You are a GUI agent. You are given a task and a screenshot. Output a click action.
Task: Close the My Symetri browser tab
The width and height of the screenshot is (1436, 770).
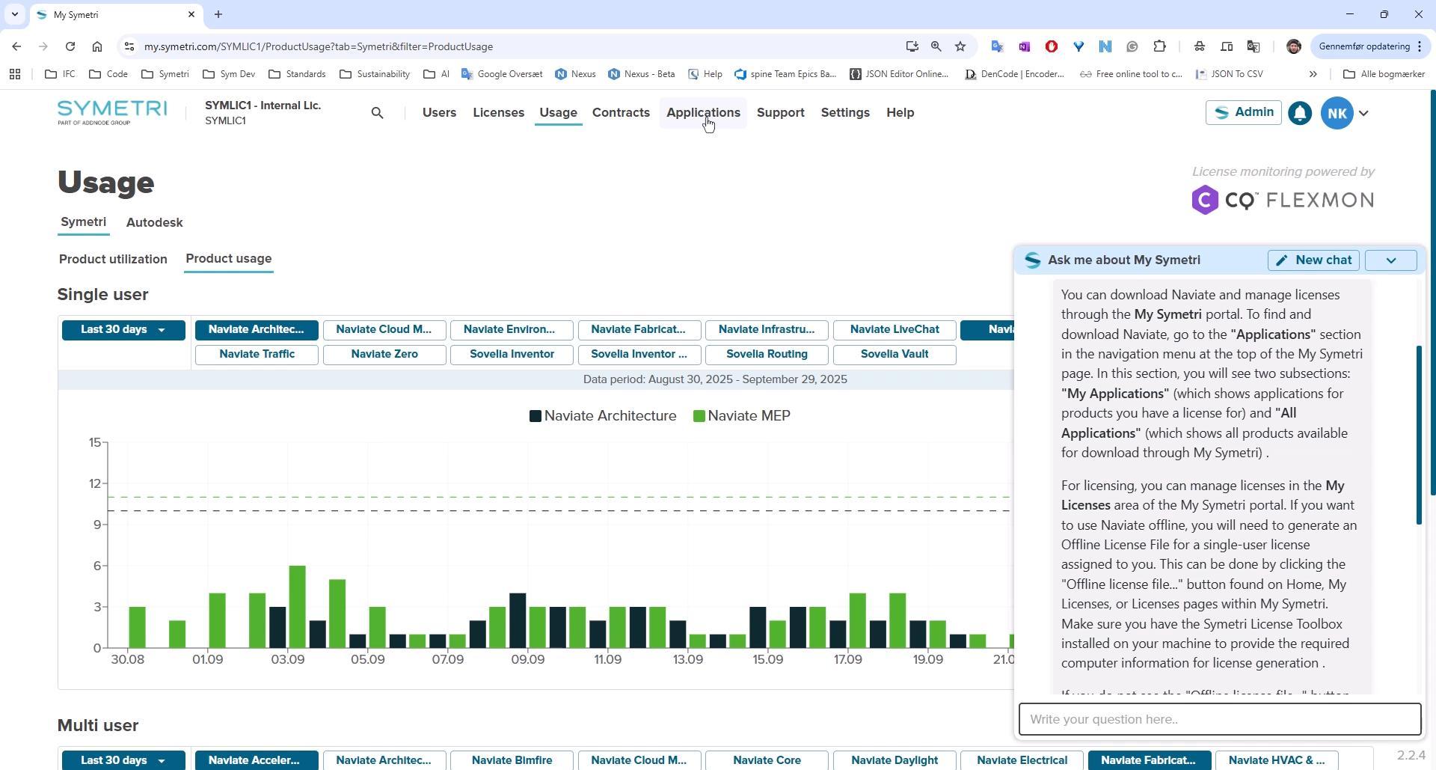click(x=191, y=14)
